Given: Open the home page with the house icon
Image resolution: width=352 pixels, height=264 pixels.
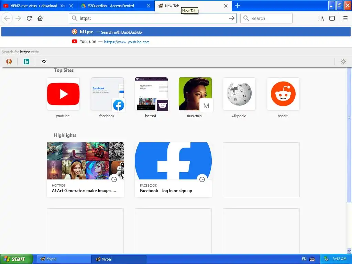Looking at the screenshot, I should tap(40, 18).
